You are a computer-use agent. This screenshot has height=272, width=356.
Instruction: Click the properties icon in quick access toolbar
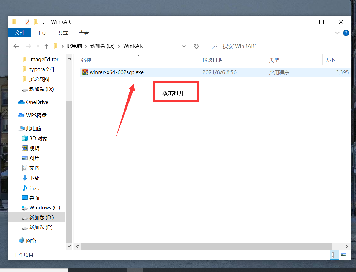[x=27, y=22]
